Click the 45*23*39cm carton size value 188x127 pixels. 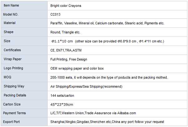[x=62, y=104]
